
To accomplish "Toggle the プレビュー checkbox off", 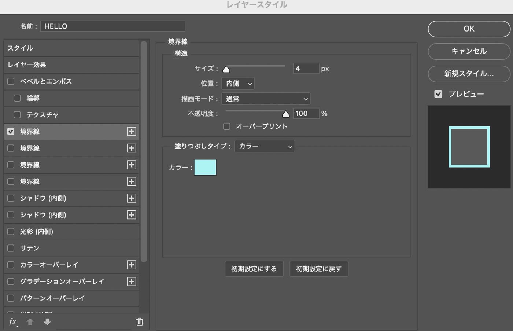I will tap(438, 94).
